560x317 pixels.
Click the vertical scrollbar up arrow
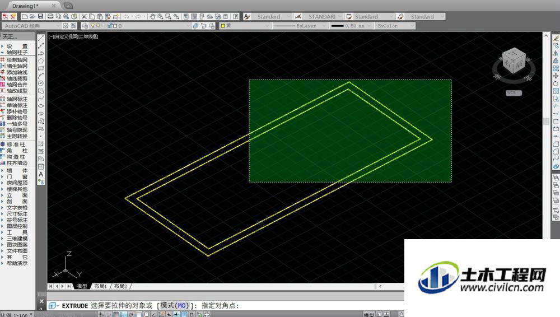pos(546,35)
